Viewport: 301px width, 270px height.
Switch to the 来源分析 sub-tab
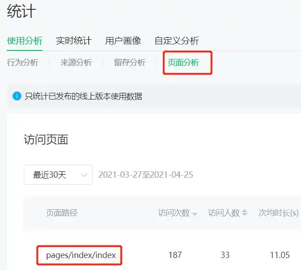point(76,62)
